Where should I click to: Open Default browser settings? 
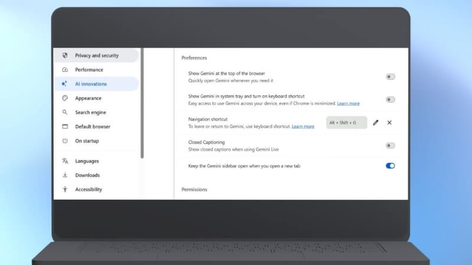point(96,127)
